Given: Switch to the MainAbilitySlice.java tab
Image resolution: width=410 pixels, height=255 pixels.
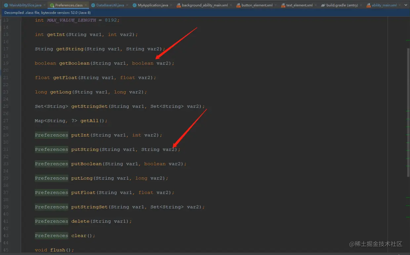Looking at the screenshot, I should (25, 5).
